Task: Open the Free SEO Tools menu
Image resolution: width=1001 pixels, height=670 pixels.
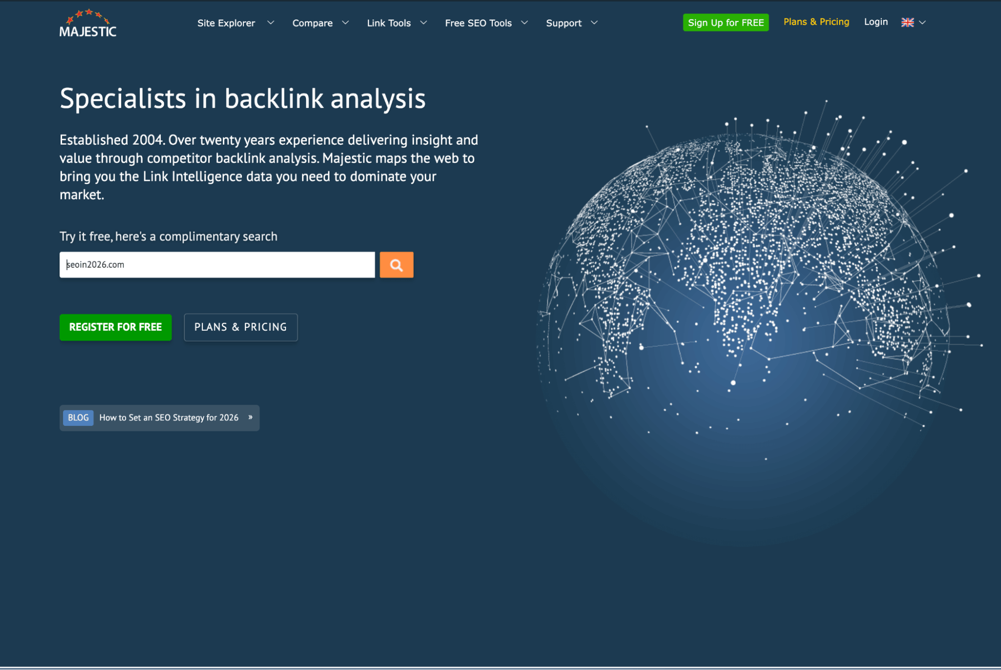Action: (x=478, y=23)
